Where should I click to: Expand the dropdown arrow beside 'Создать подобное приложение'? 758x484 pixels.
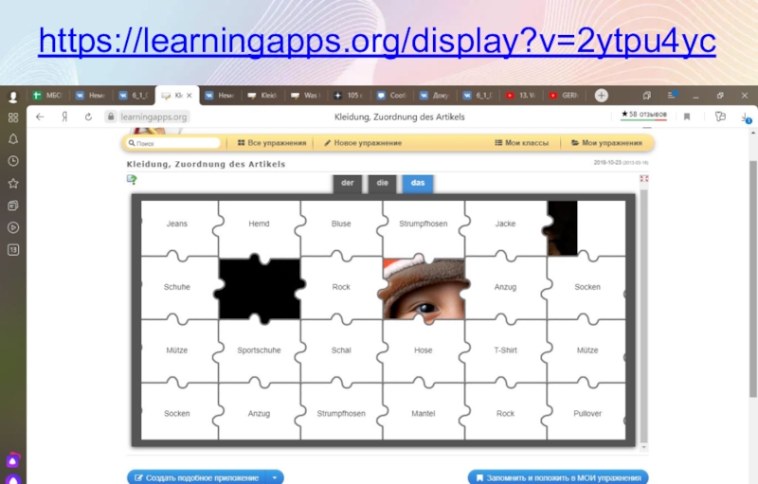pos(274,477)
